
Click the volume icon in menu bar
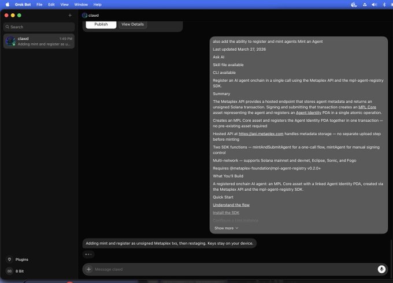pyautogui.click(x=374, y=5)
